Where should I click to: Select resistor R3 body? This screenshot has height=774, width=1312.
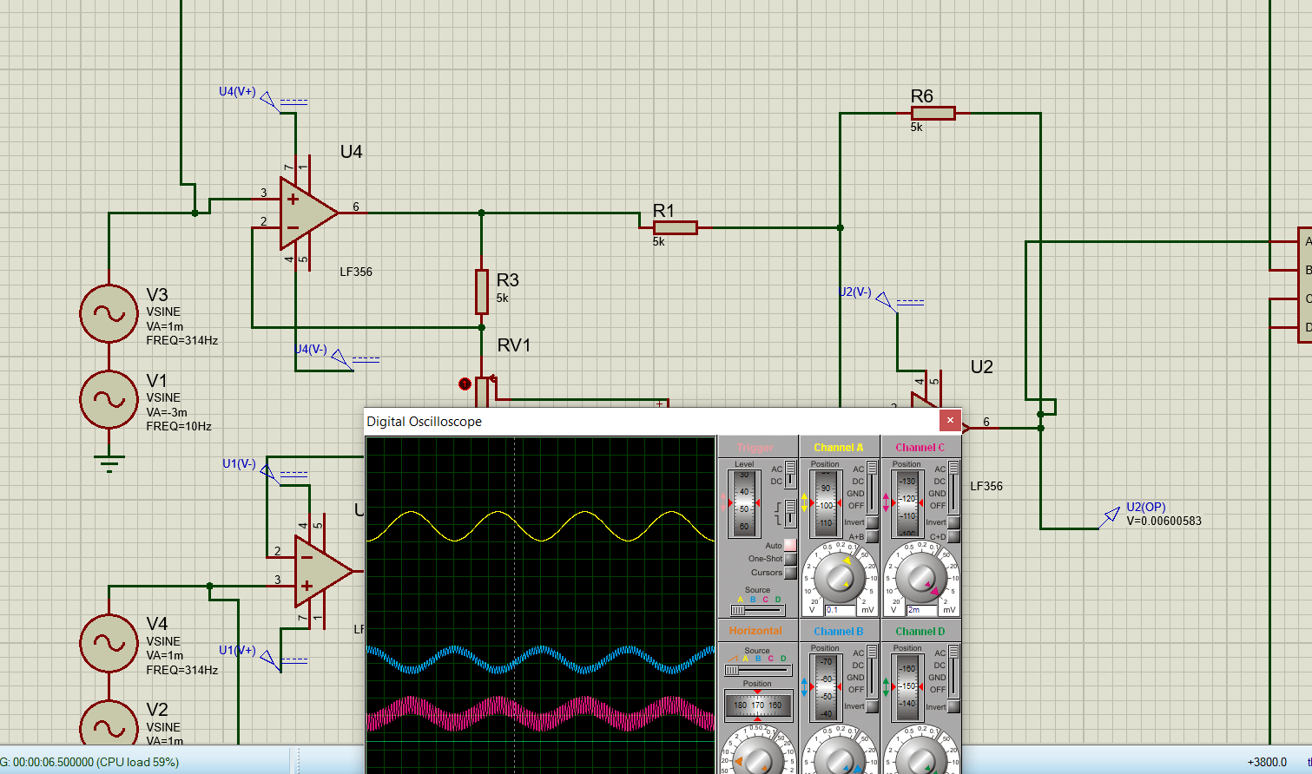[482, 292]
